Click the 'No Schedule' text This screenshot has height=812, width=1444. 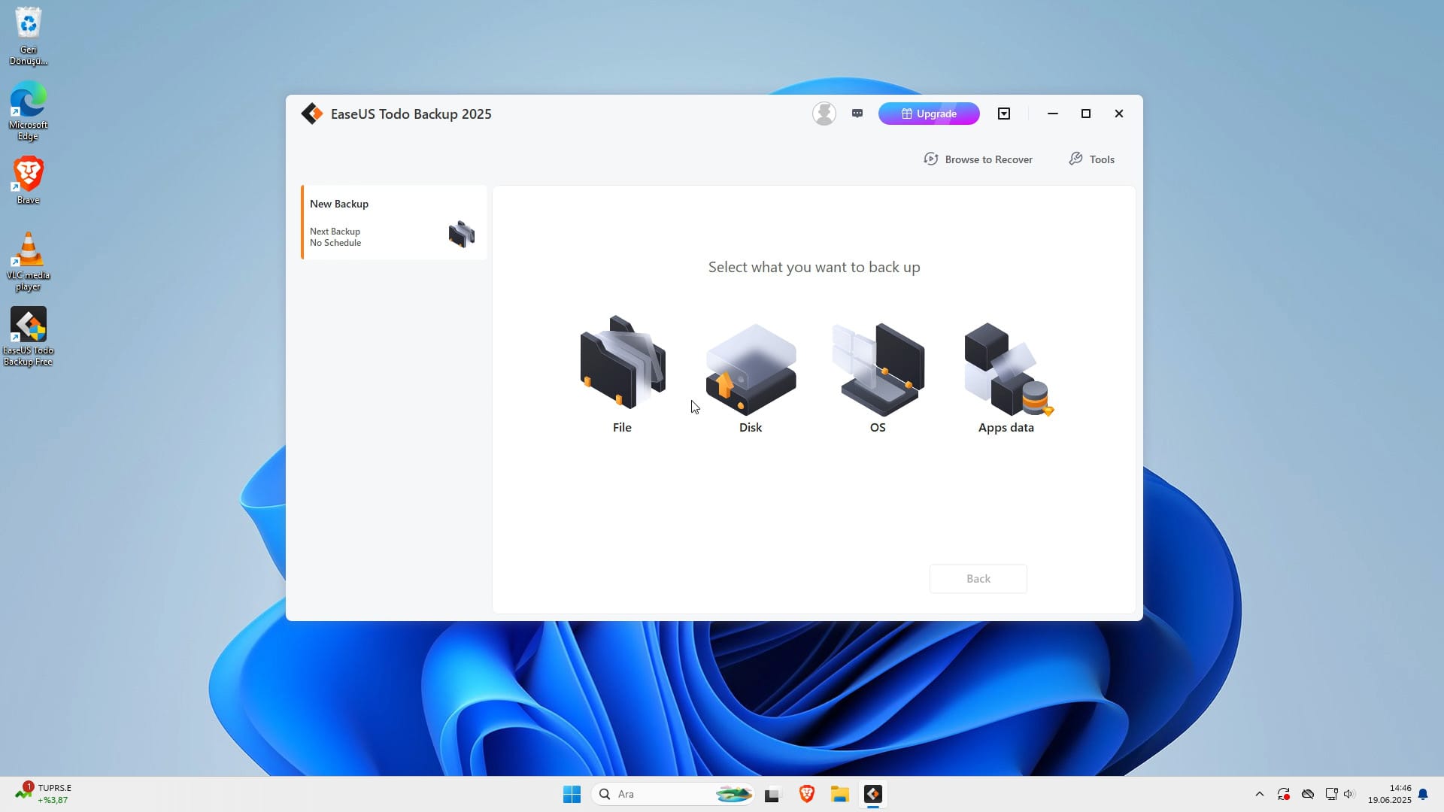pos(335,243)
